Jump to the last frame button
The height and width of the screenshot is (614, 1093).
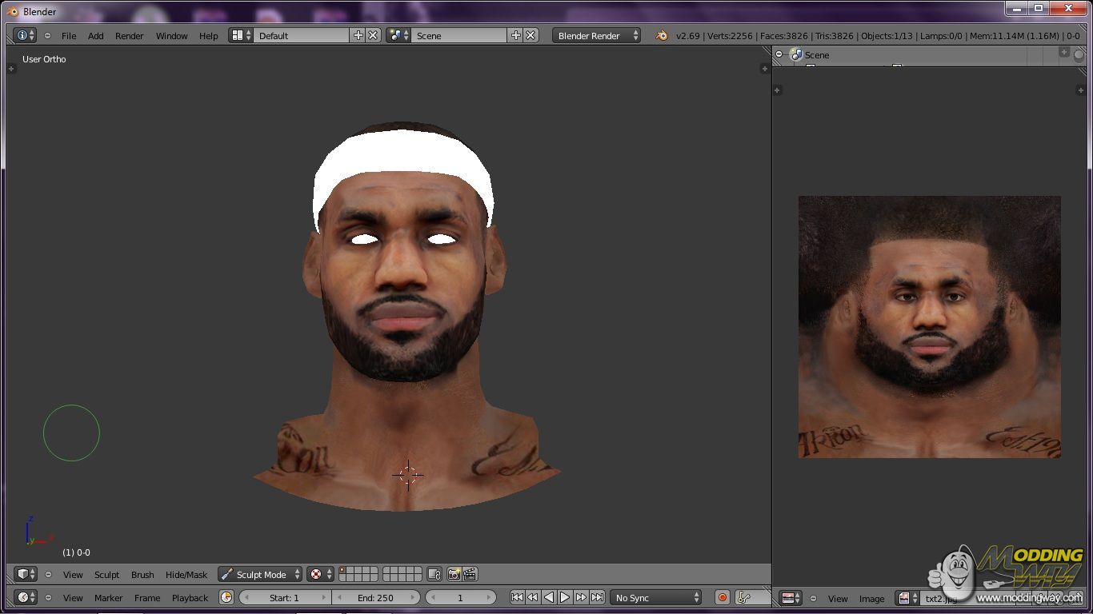click(x=597, y=597)
